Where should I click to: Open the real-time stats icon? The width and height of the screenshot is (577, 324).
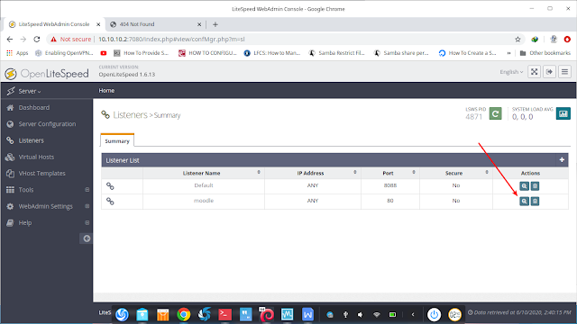coord(563,113)
